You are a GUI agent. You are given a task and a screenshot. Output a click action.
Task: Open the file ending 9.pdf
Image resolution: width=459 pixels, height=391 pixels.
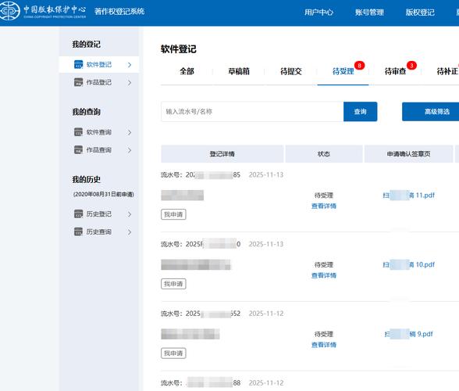click(409, 334)
